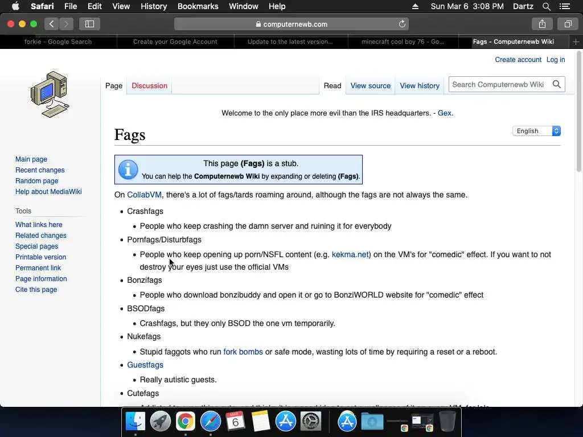Open the Bookmarks menu
The width and height of the screenshot is (583, 437).
(x=198, y=6)
